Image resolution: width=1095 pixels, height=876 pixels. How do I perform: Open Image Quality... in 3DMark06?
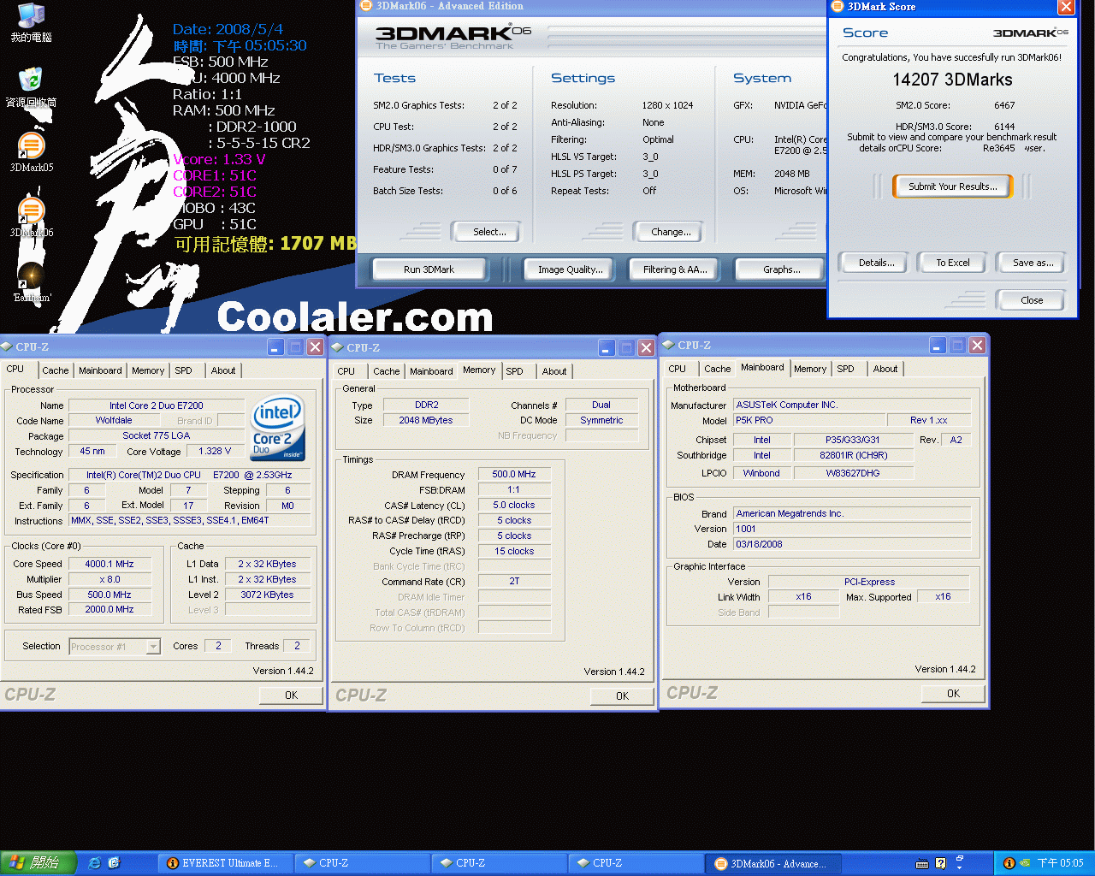570,269
